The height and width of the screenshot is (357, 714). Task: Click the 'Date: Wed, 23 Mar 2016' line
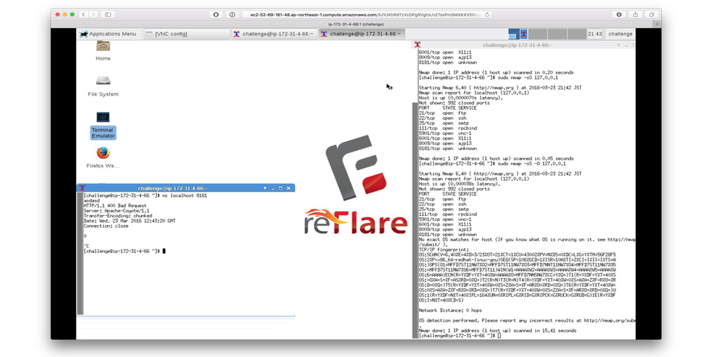pyautogui.click(x=129, y=221)
